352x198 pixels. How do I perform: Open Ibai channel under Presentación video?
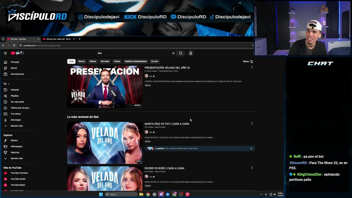(x=151, y=76)
